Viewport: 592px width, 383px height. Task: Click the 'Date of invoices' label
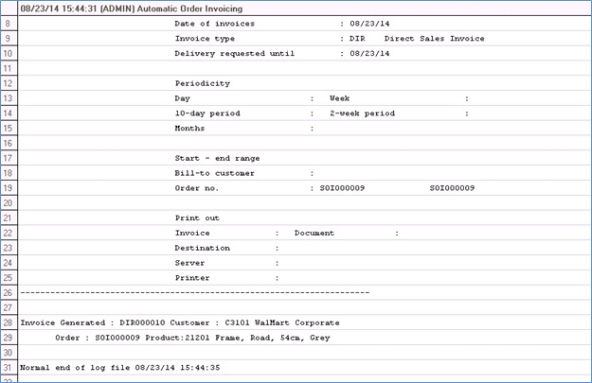214,24
